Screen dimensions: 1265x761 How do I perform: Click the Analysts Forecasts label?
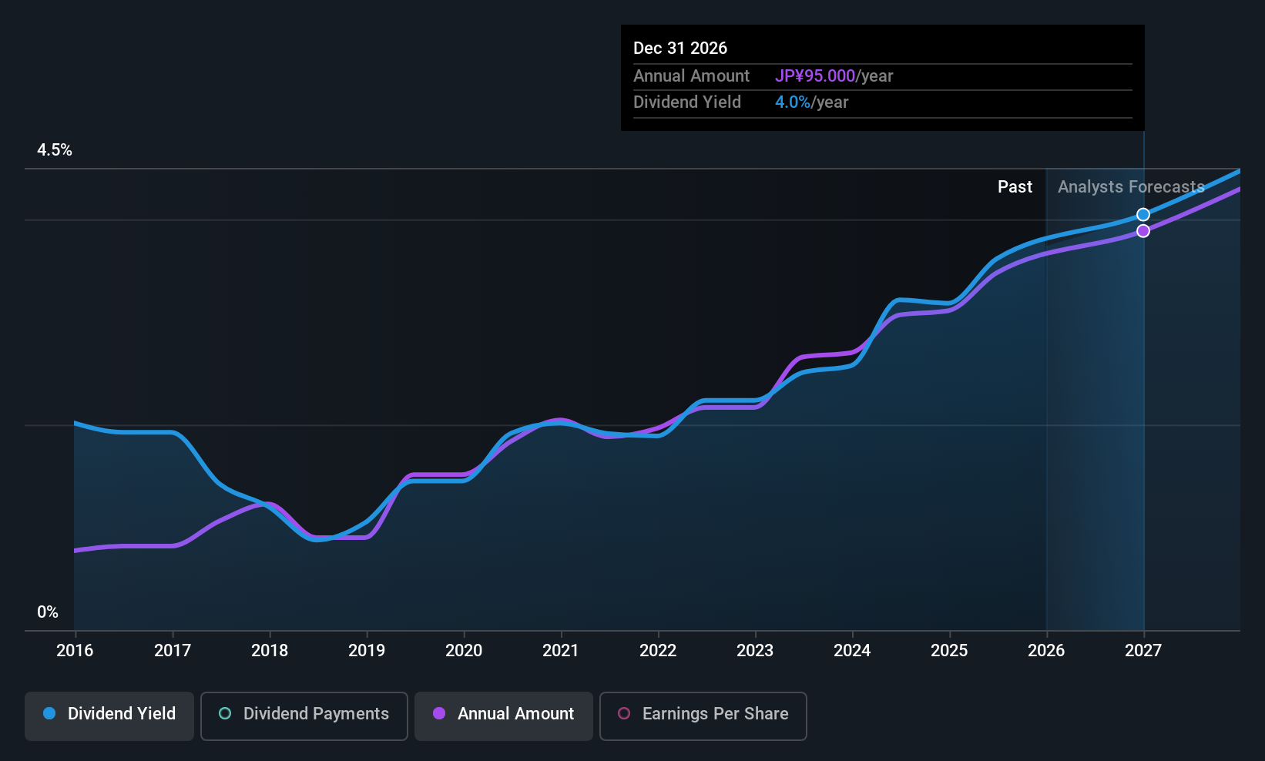[x=1131, y=187]
